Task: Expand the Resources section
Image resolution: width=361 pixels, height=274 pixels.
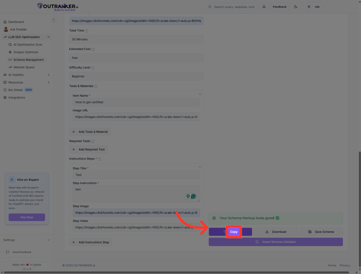Action: coord(48,82)
